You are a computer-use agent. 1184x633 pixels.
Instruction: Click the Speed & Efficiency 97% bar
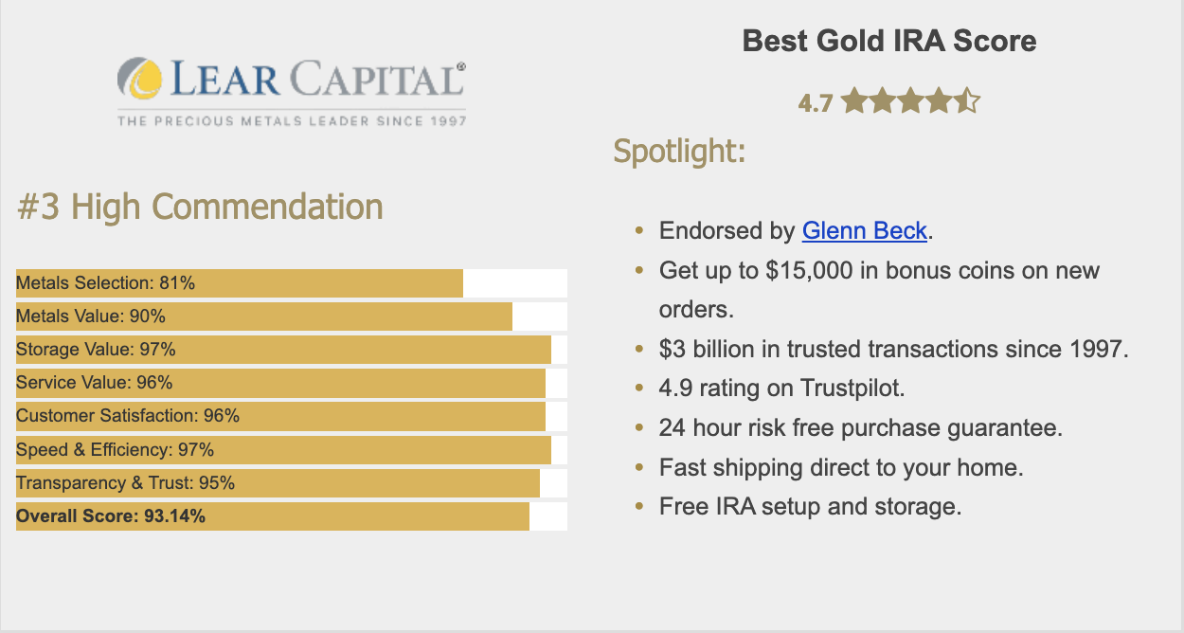[292, 450]
